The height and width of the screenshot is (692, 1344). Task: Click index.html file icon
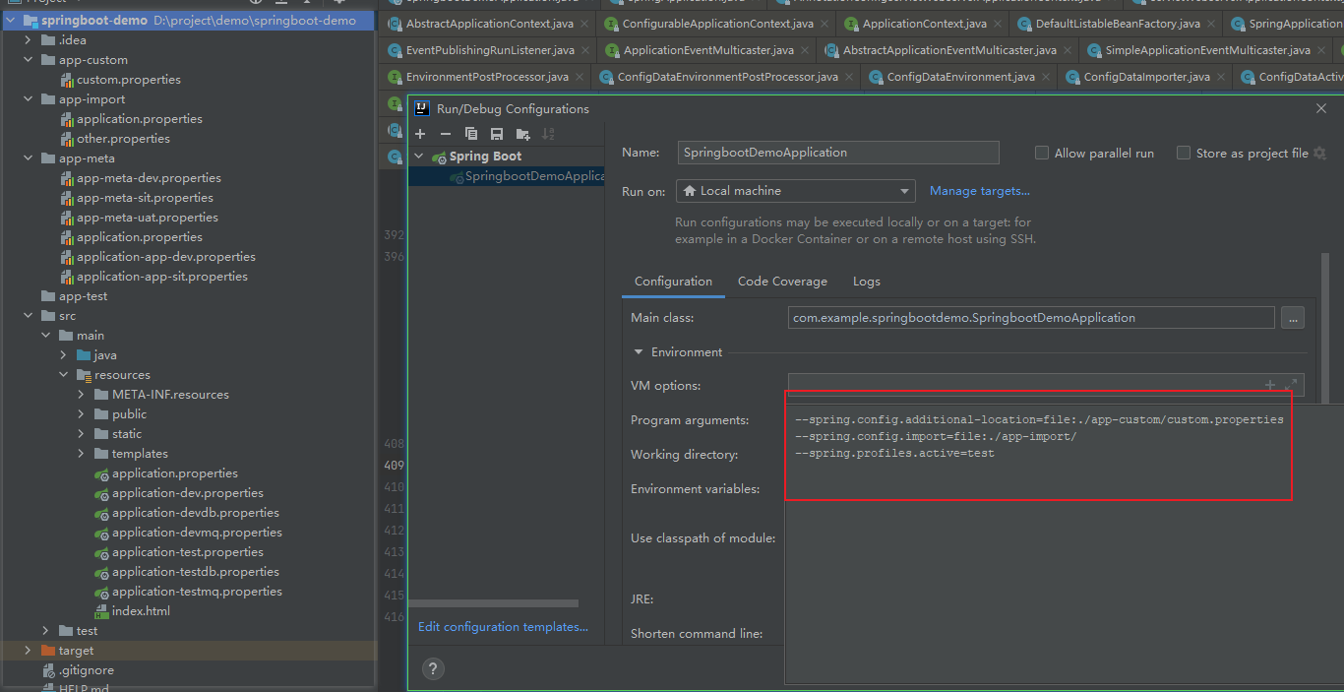[x=101, y=611]
